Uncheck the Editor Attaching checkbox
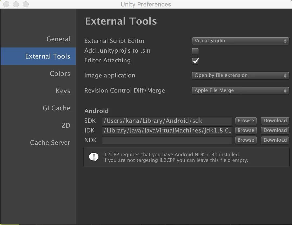The width and height of the screenshot is (292, 225). [x=195, y=61]
